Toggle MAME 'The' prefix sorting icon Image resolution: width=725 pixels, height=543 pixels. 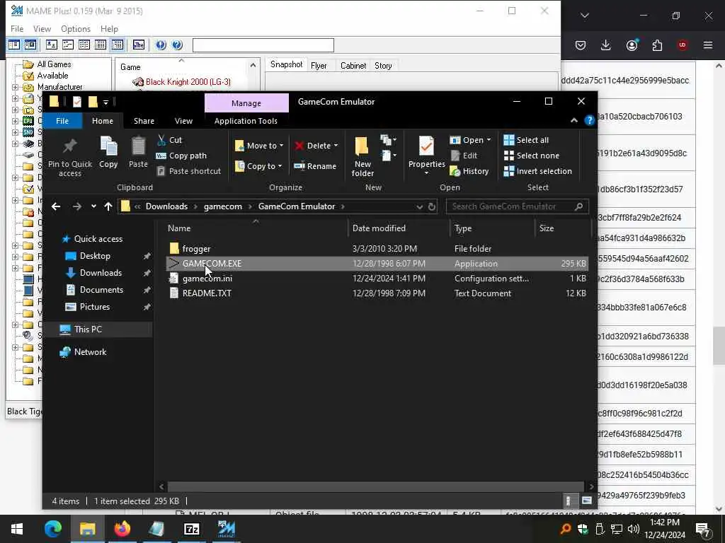139,45
